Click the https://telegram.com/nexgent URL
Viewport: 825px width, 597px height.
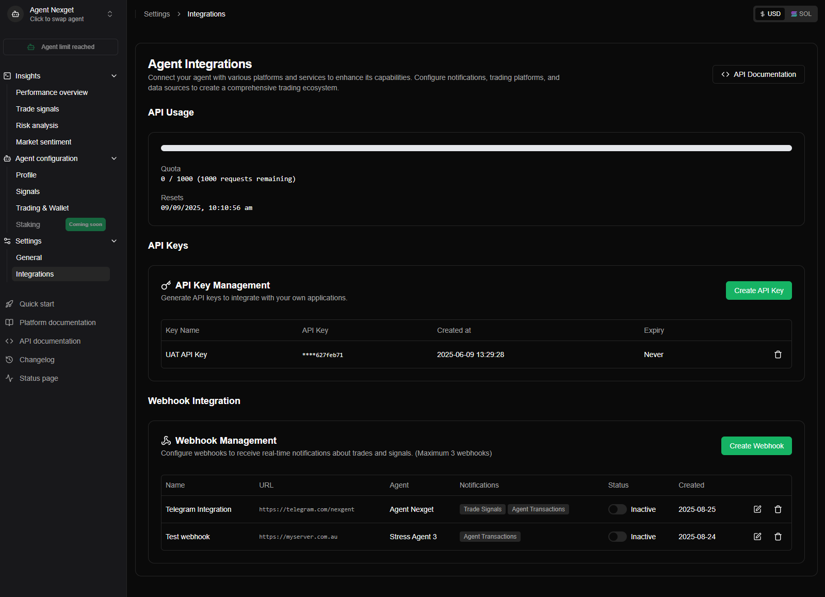click(x=306, y=509)
